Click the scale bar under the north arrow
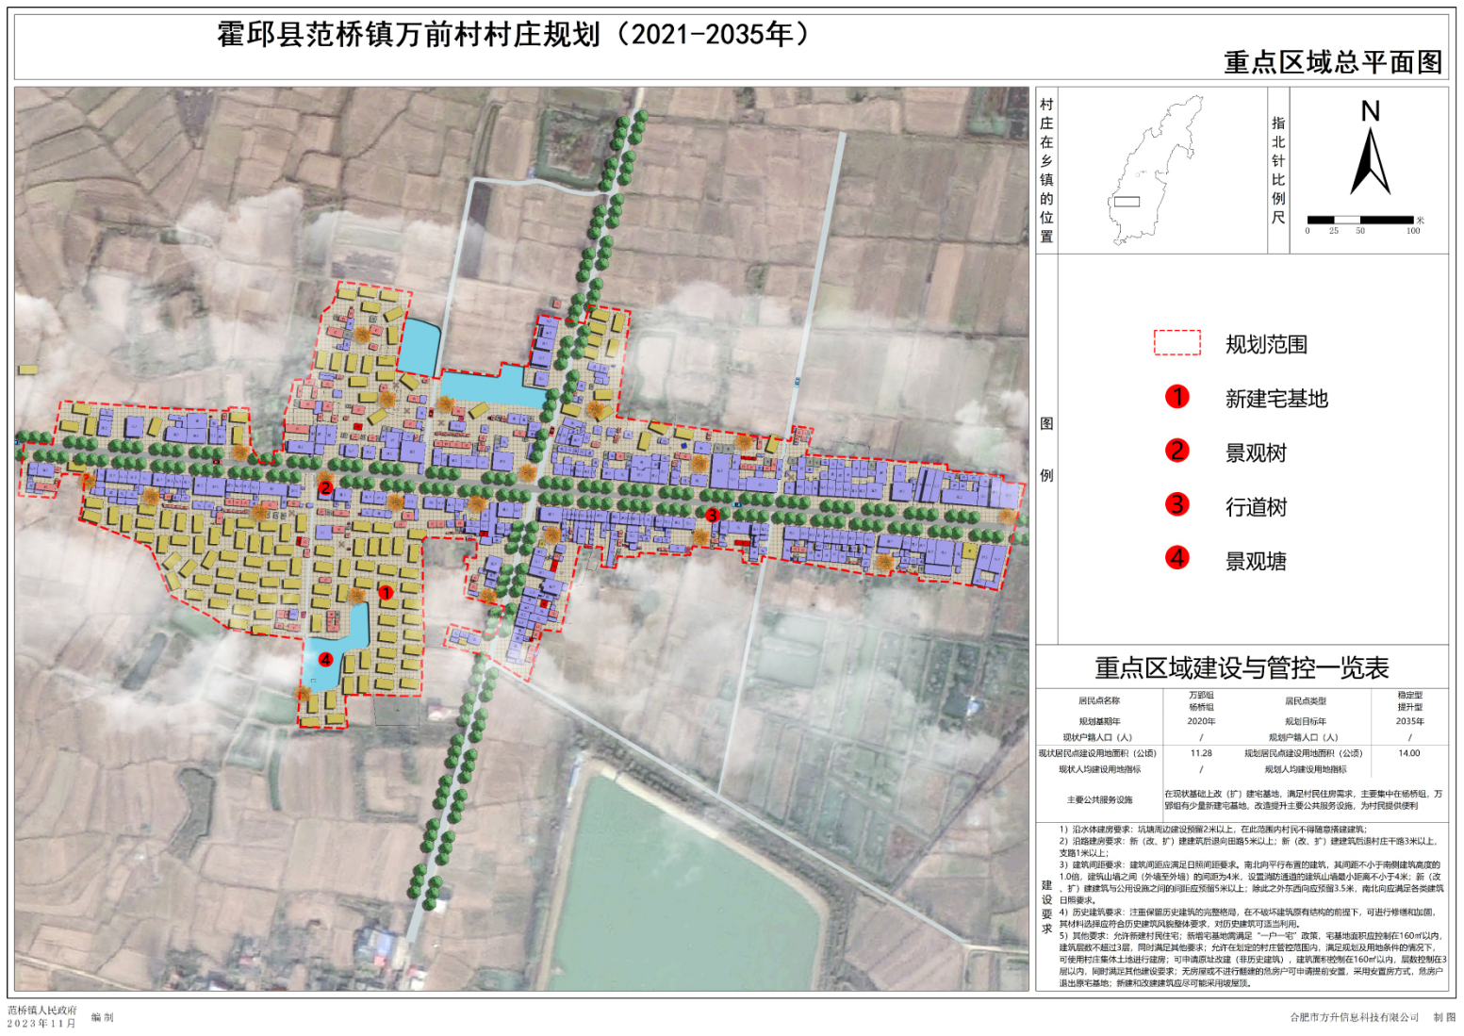 [x=1359, y=221]
